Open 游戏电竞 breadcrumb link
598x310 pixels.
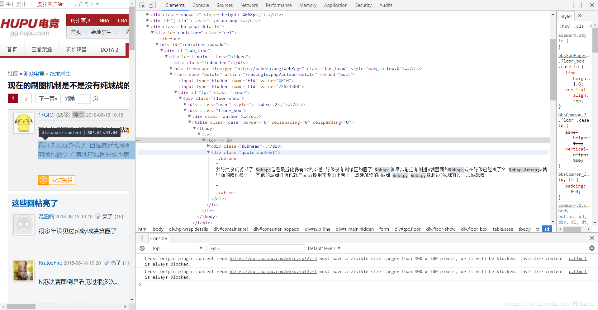click(34, 74)
